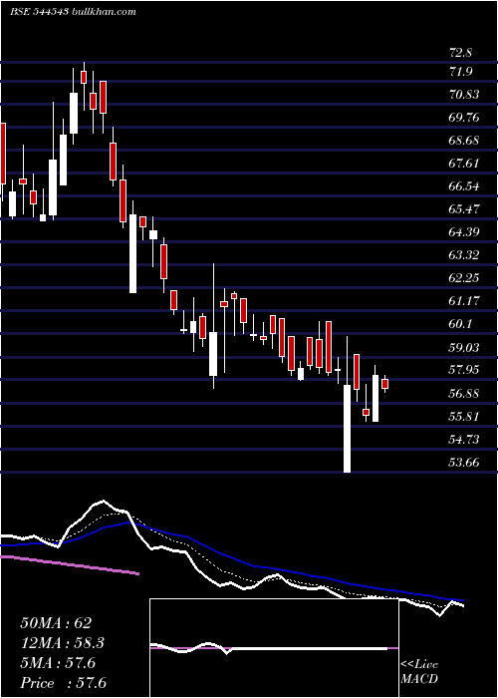
Task: Click the pink trend line segment
Action: point(70,565)
